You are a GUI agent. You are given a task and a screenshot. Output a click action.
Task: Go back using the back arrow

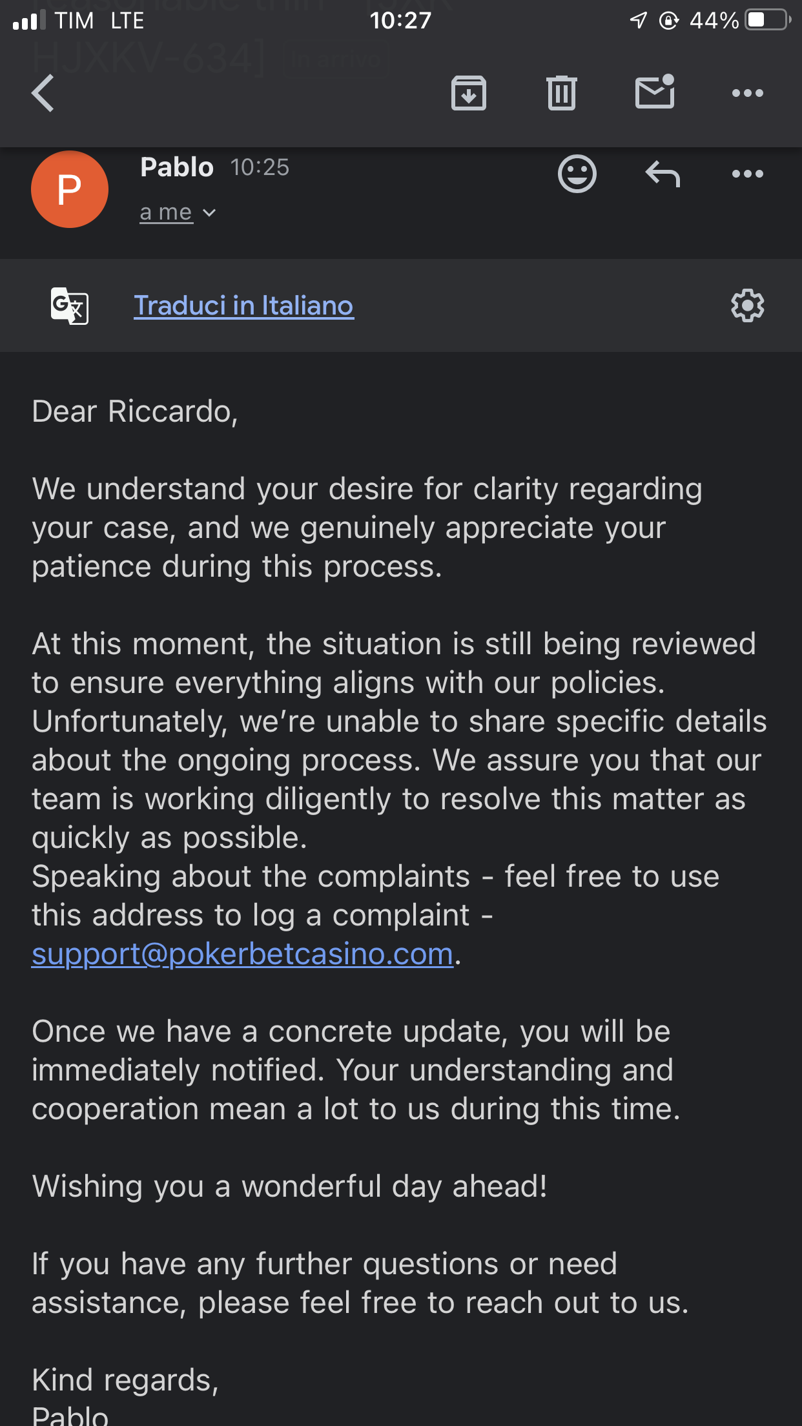click(43, 94)
